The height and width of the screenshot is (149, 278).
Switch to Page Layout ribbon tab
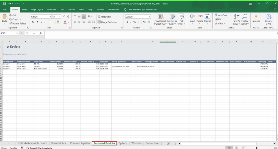(x=37, y=10)
